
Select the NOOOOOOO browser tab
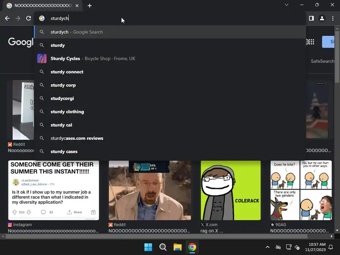(x=42, y=6)
